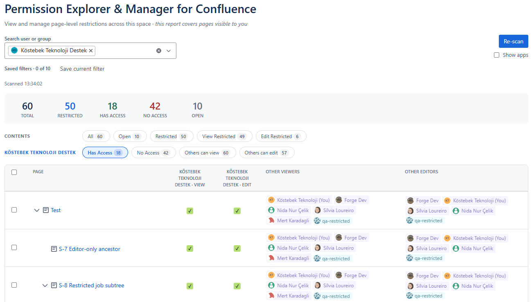
Task: Click the Re-scan button
Action: coord(513,41)
